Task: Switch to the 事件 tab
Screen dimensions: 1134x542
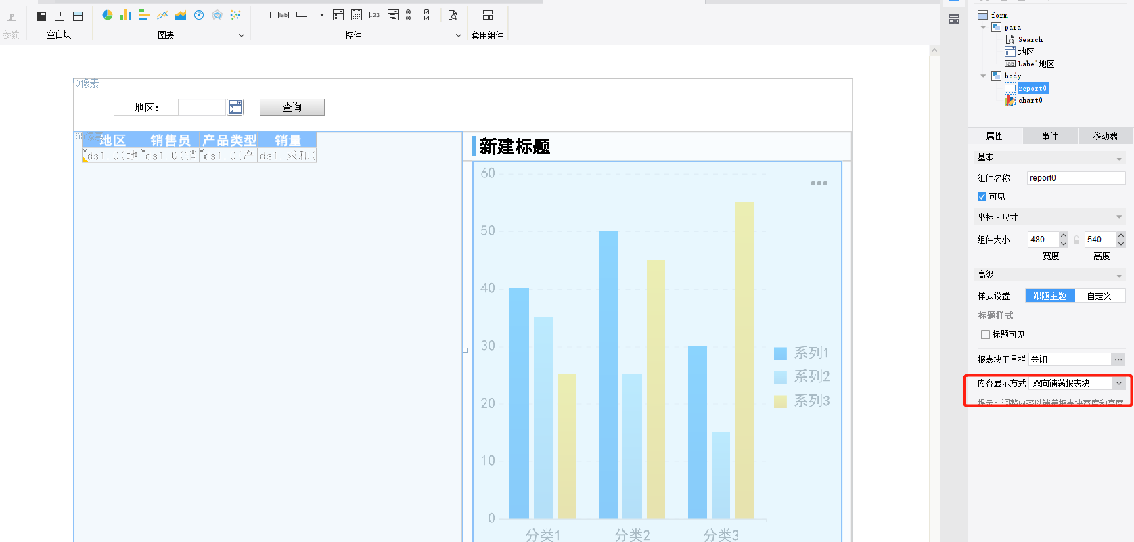Action: 1049,136
